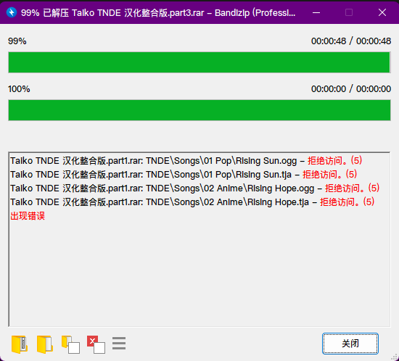Click the window title bar text
Viewport: 399px width, 361px height.
click(158, 12)
